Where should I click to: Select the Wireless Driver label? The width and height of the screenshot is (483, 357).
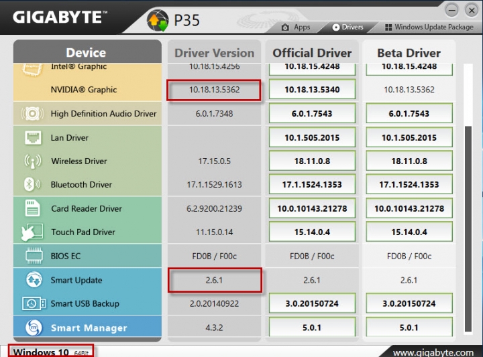pyautogui.click(x=79, y=161)
